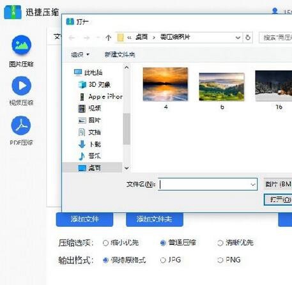Open the file type filter dropdown
This screenshot has height=285, width=292.
(x=278, y=184)
